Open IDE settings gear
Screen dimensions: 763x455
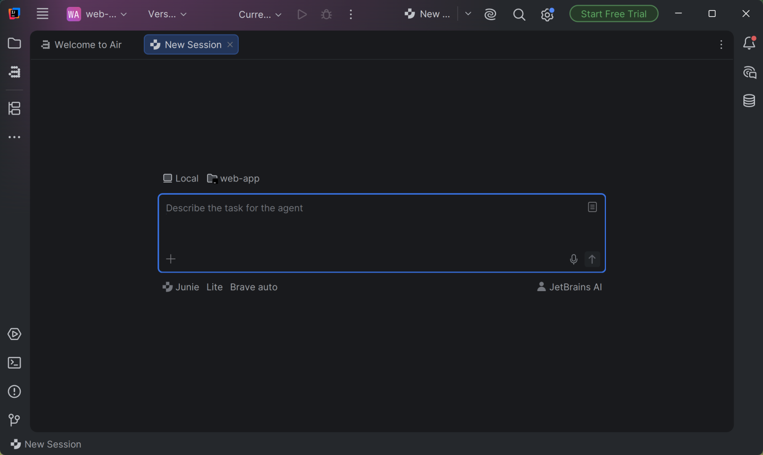[x=547, y=14]
